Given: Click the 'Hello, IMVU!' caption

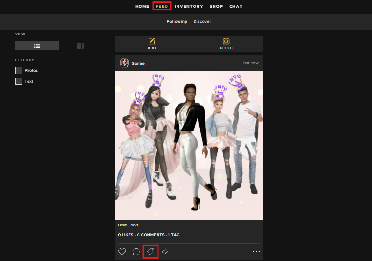Looking at the screenshot, I should coord(129,225).
